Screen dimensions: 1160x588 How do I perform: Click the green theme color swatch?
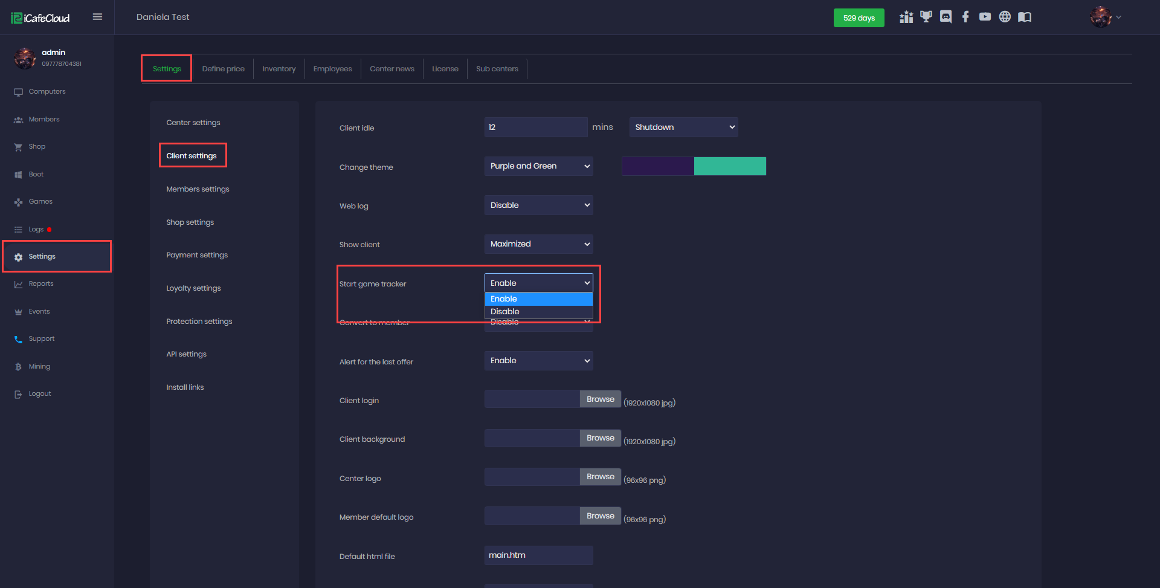coord(730,166)
